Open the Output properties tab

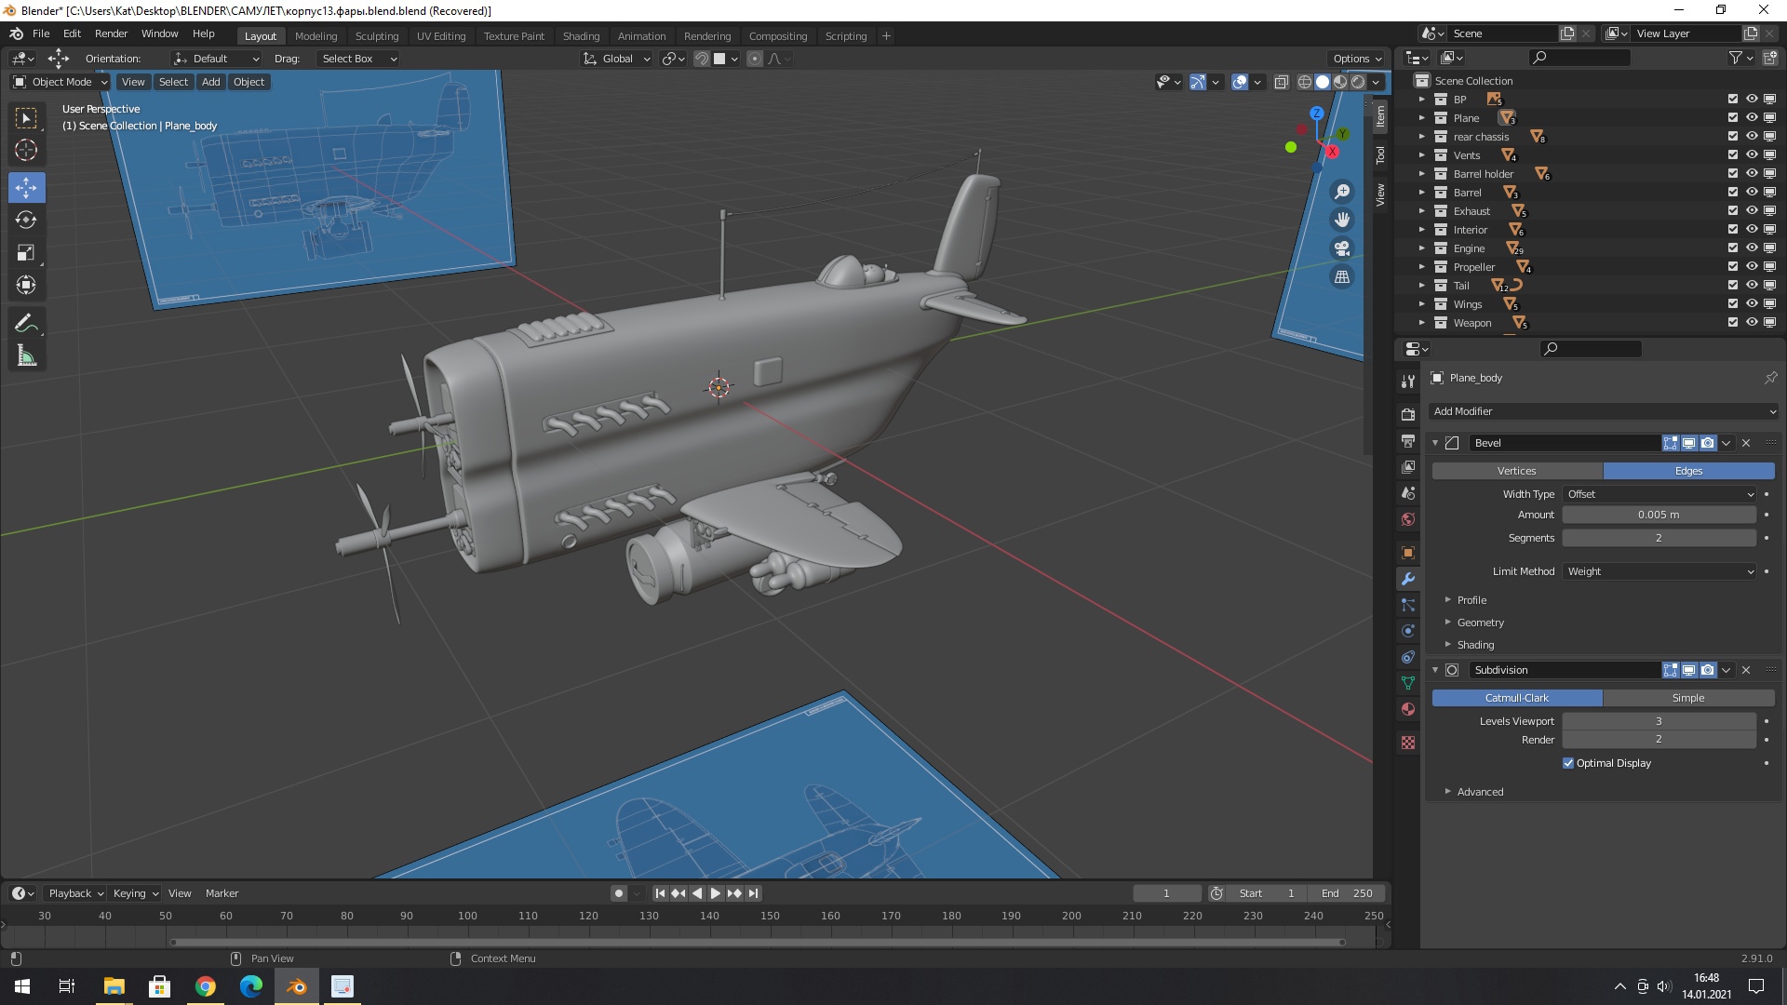(x=1408, y=440)
